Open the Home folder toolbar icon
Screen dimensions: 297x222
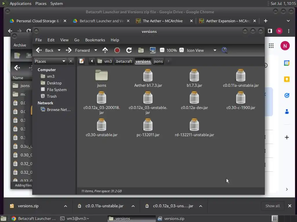click(x=141, y=50)
